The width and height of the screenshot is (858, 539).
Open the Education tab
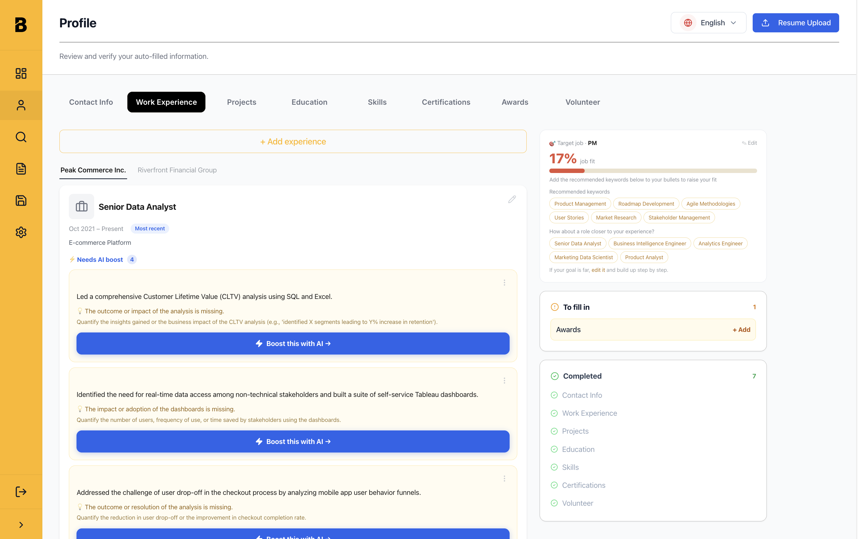(x=309, y=102)
